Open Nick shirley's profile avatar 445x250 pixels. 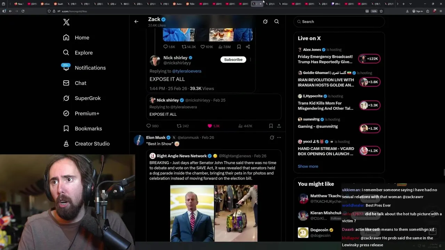pyautogui.click(x=155, y=60)
